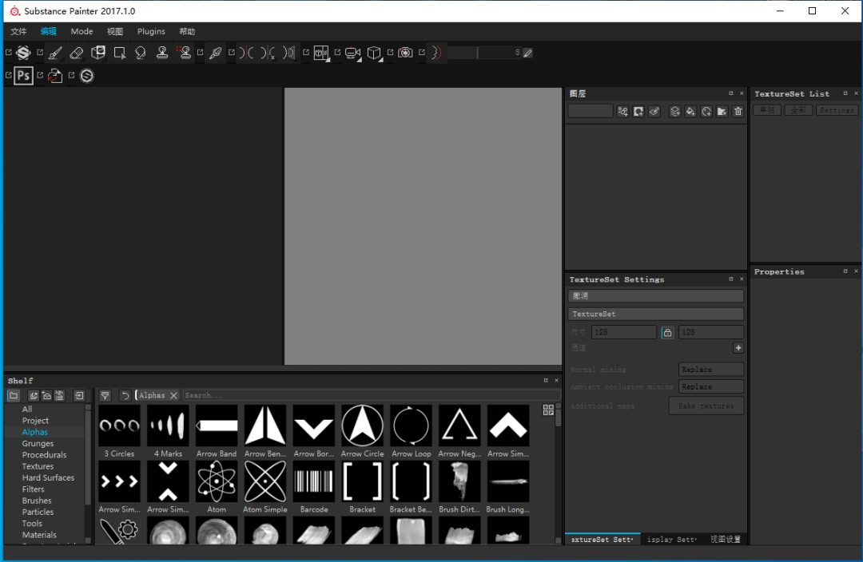Image resolution: width=863 pixels, height=562 pixels.
Task: Open the camera view mode dropdown
Action: [353, 53]
